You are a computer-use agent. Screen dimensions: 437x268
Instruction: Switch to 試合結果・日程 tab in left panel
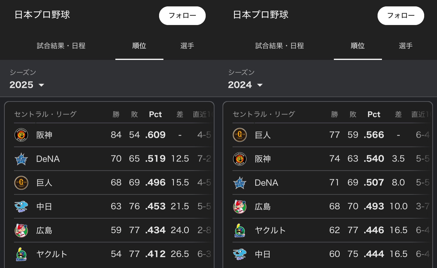[x=61, y=46]
